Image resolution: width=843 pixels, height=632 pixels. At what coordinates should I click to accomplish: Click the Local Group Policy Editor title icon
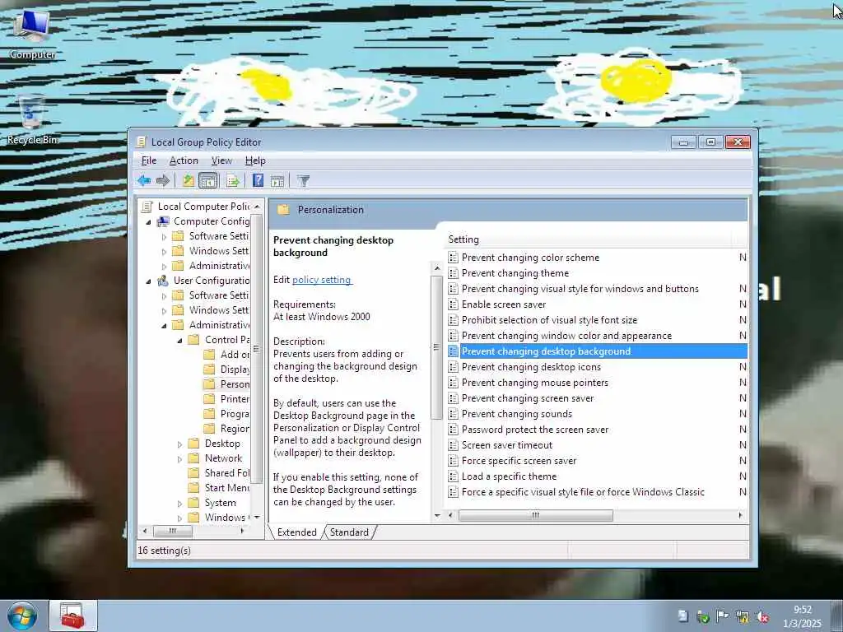coord(141,142)
